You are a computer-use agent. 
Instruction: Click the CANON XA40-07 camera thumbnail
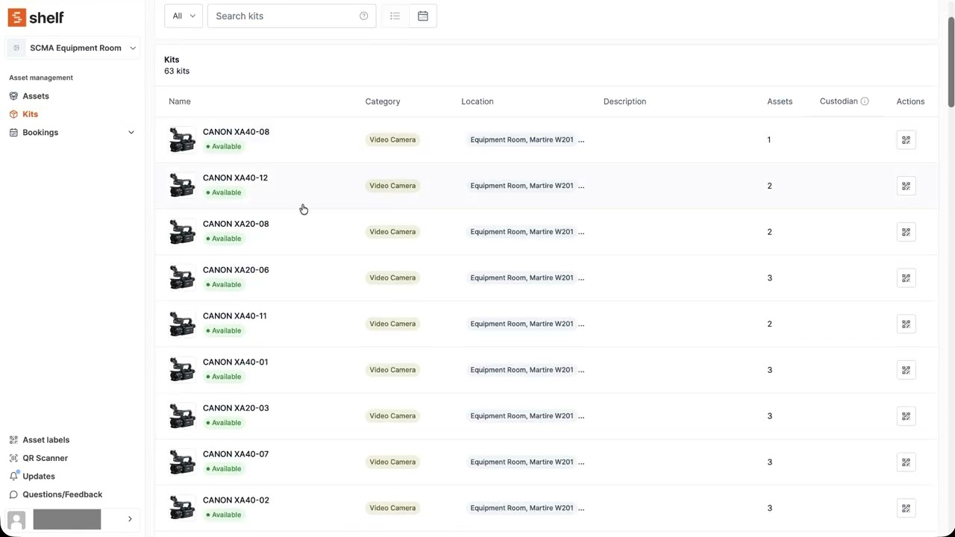click(182, 462)
